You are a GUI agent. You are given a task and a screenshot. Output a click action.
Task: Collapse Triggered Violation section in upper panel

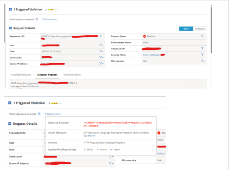click(10, 9)
